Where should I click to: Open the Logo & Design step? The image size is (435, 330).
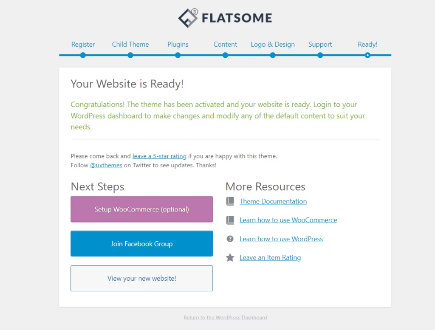point(272,44)
